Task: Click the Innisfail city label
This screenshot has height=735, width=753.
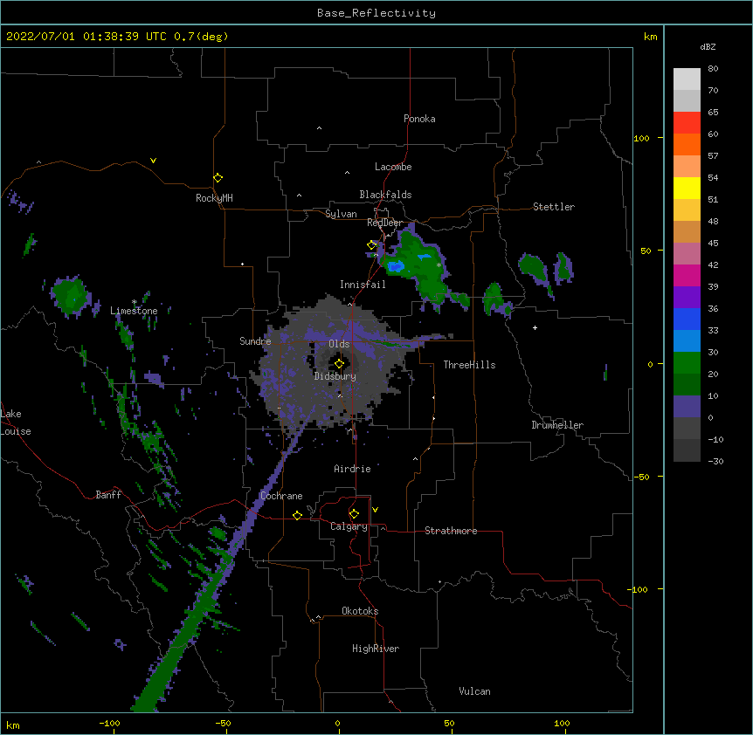Action: click(x=363, y=285)
